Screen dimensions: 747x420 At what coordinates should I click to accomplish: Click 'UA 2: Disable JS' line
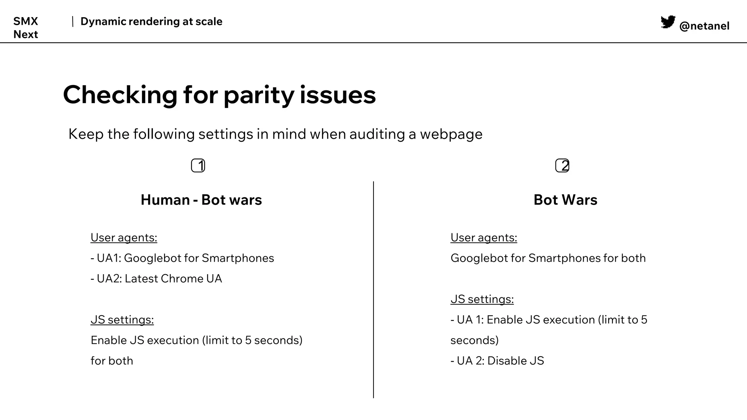pos(497,361)
